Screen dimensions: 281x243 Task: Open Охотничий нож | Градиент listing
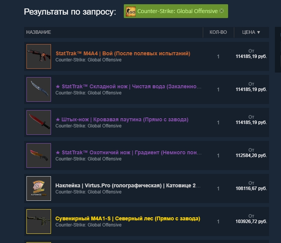tap(128, 152)
